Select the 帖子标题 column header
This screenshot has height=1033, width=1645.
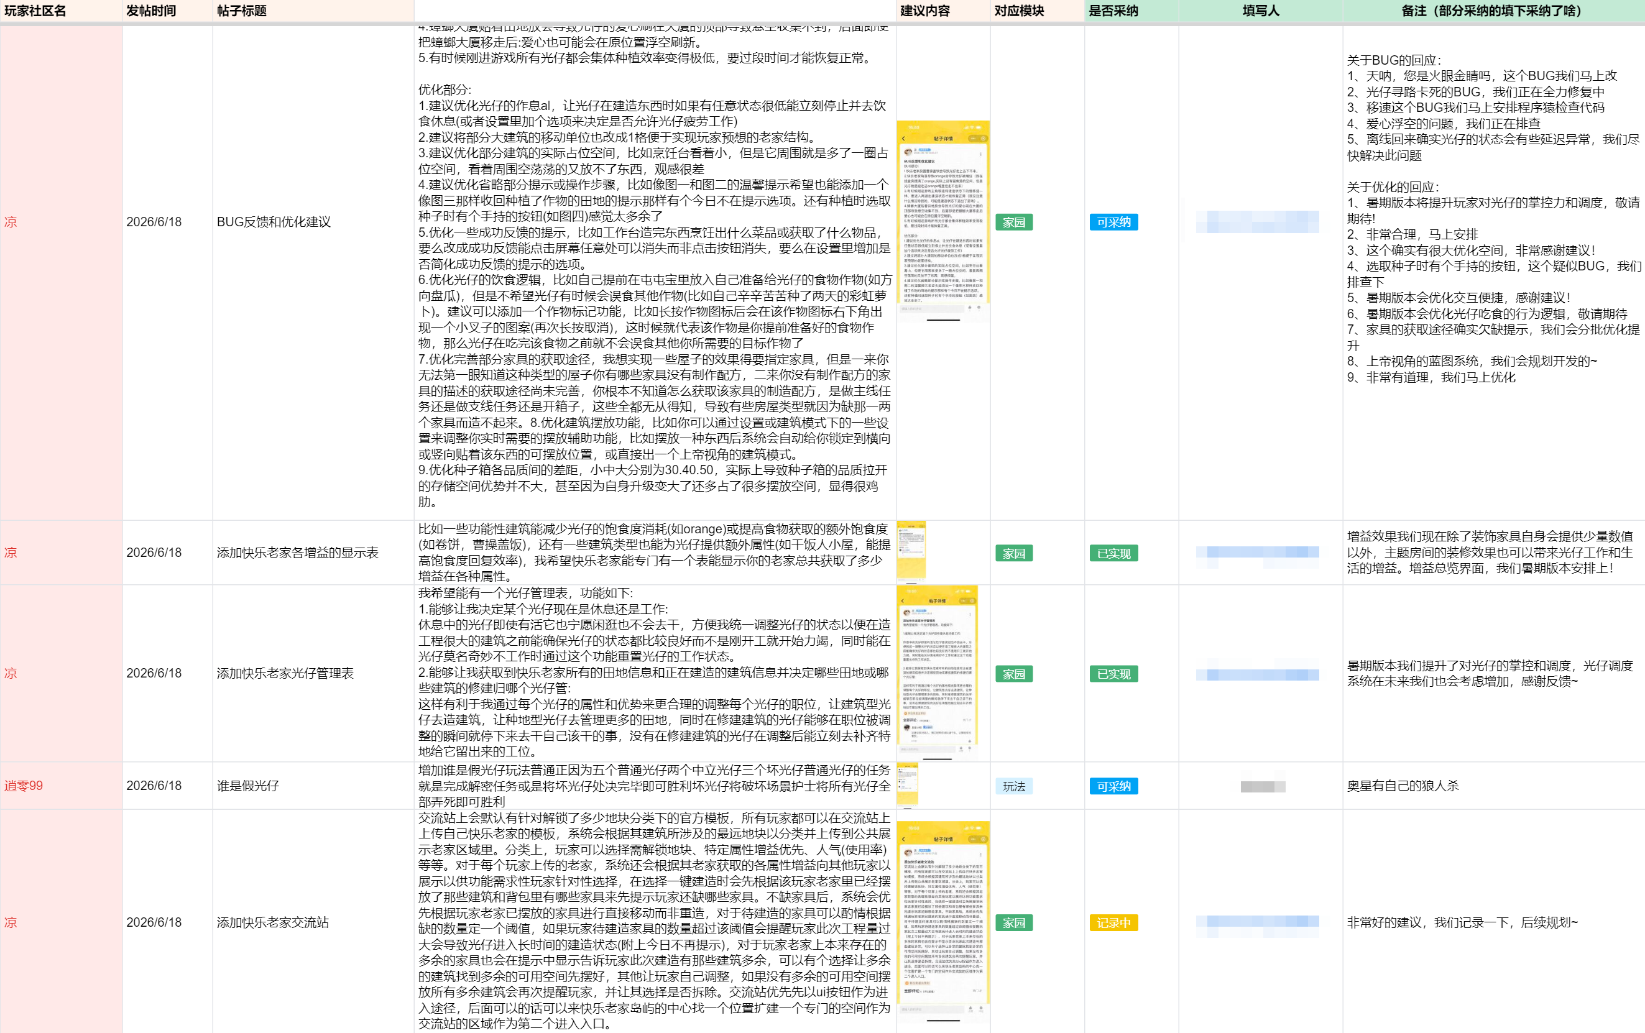pos(313,11)
